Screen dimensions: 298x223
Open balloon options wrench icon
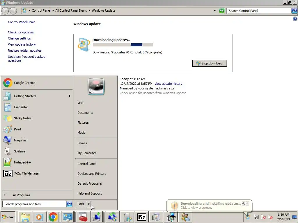[244, 204]
